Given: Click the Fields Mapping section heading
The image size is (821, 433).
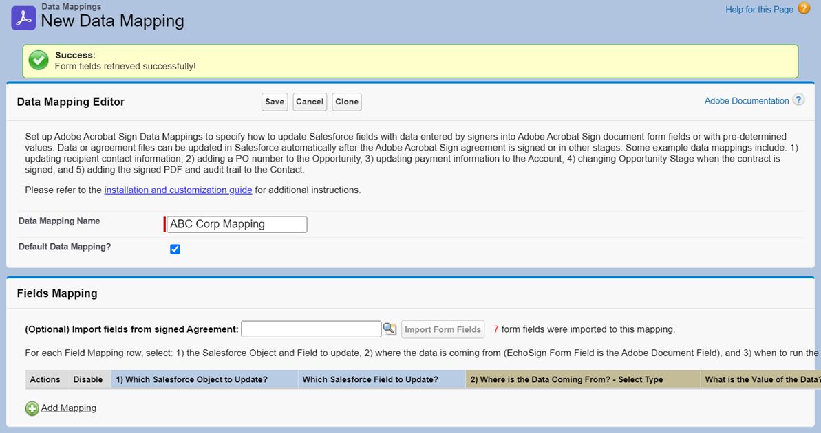Looking at the screenshot, I should 57,293.
